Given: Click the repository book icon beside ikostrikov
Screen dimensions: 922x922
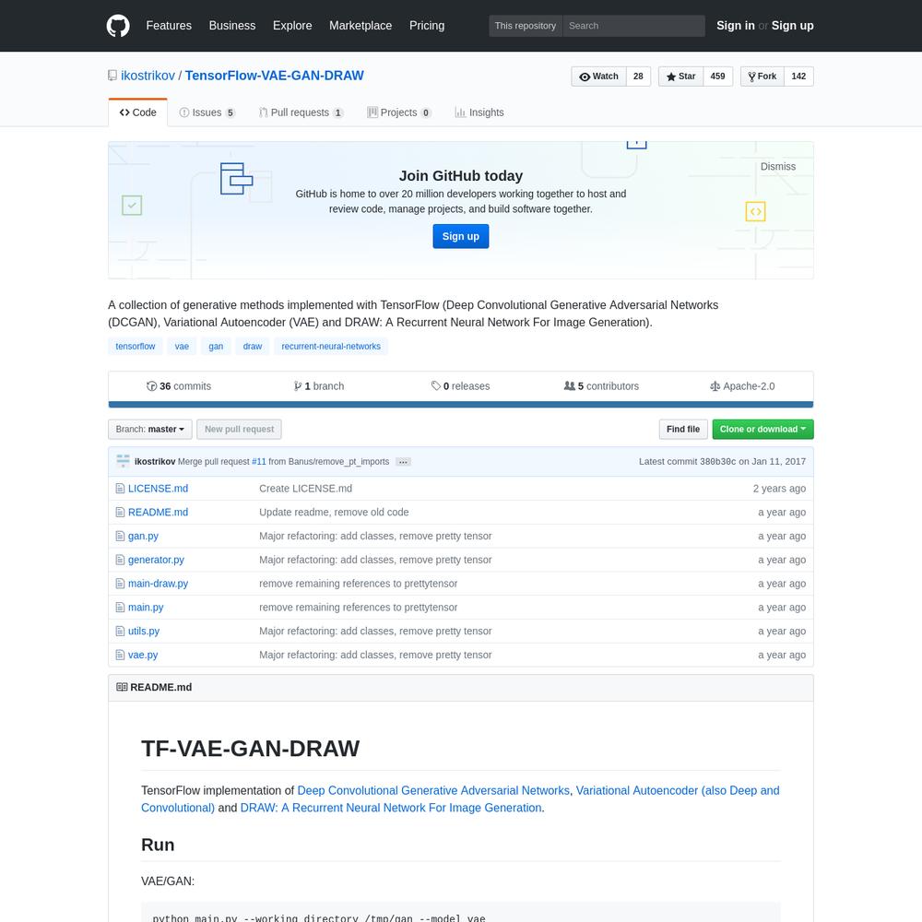Looking at the screenshot, I should [112, 76].
